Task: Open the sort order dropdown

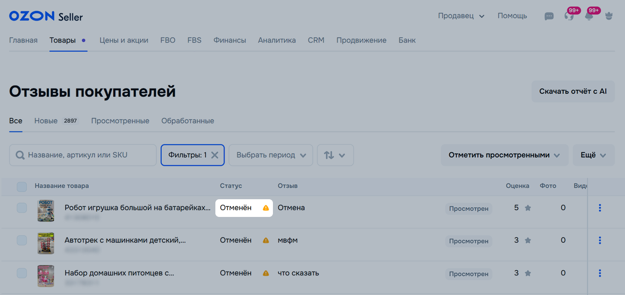Action: [335, 155]
